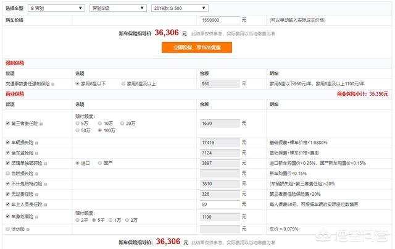Click the orange 立即投保 button
This screenshot has height=249, width=395.
(197, 48)
